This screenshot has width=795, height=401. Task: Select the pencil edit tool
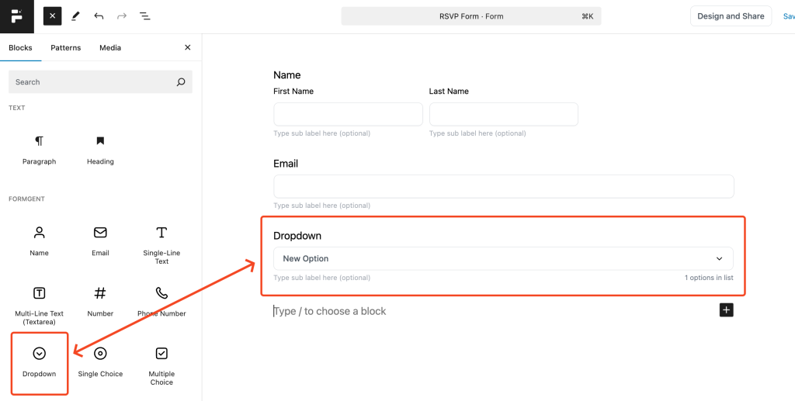click(x=75, y=16)
